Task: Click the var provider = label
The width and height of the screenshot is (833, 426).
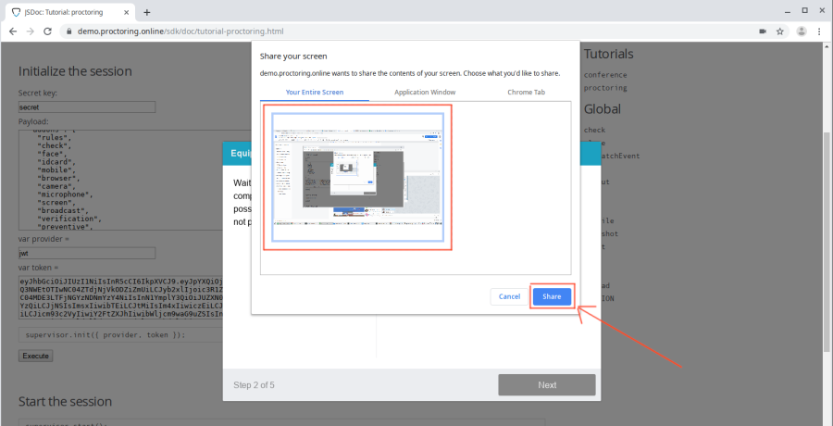Action: [x=44, y=239]
